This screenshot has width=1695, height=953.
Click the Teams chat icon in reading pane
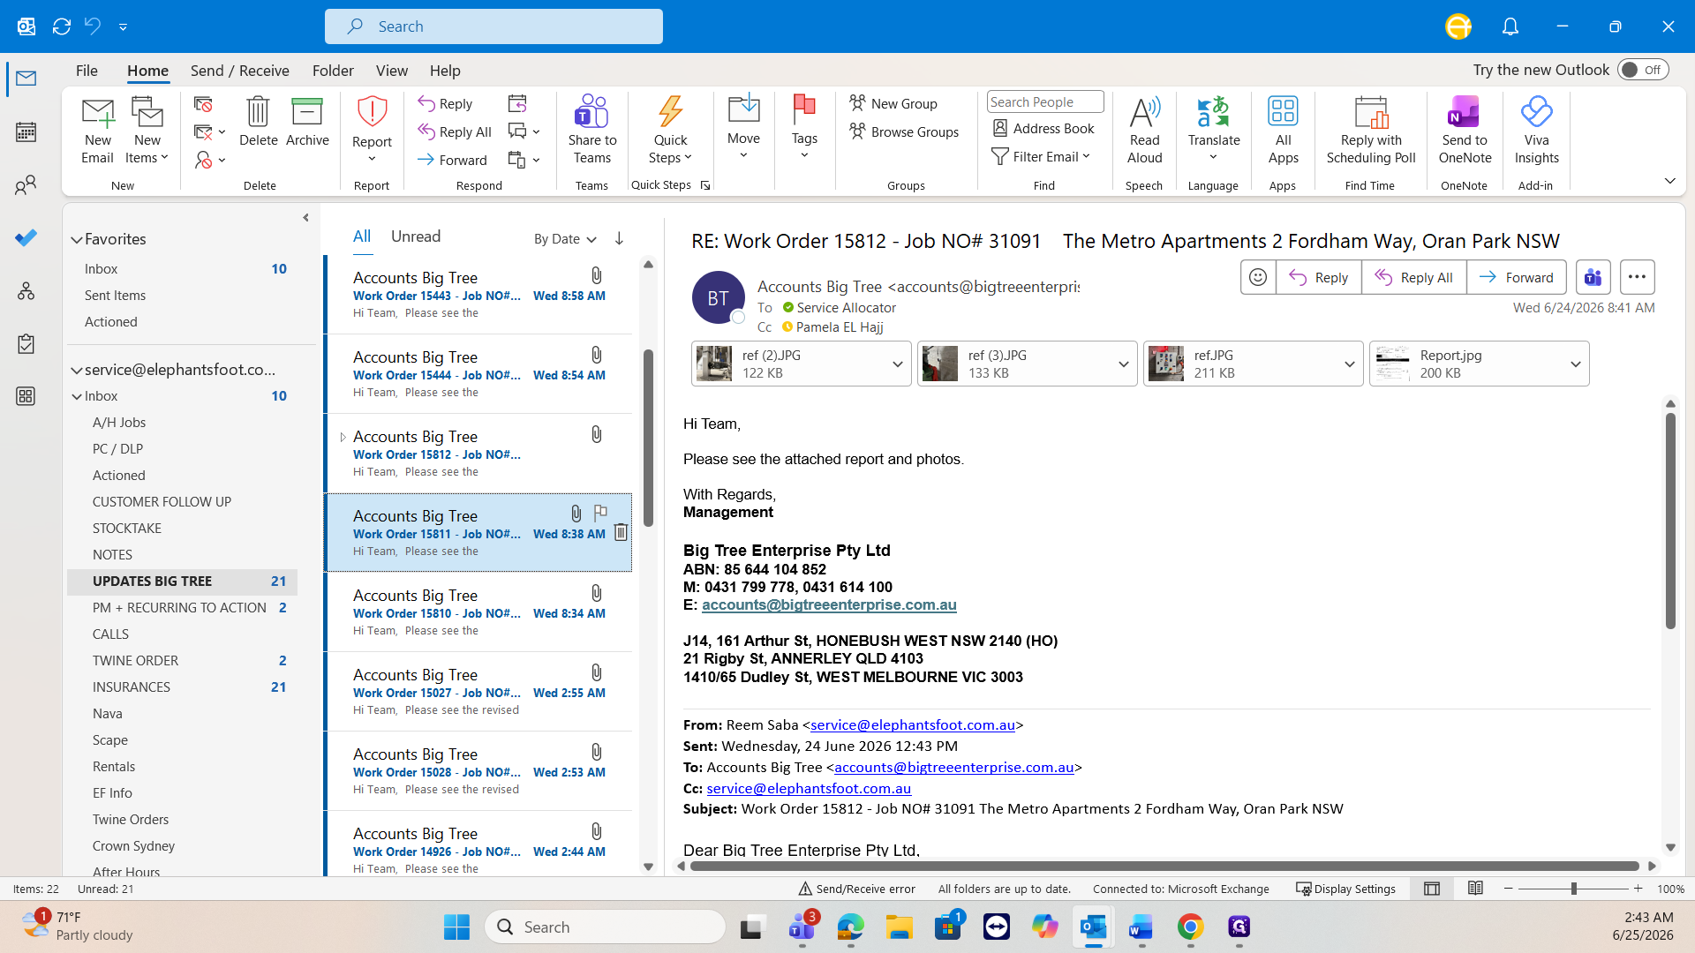pos(1593,277)
